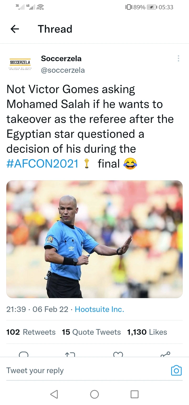Open the Hootsuite Inc. source link
The width and height of the screenshot is (189, 405).
pos(99,309)
